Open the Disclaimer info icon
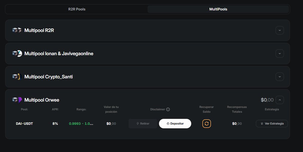Viewport: 303px width, 152px height. (168, 109)
